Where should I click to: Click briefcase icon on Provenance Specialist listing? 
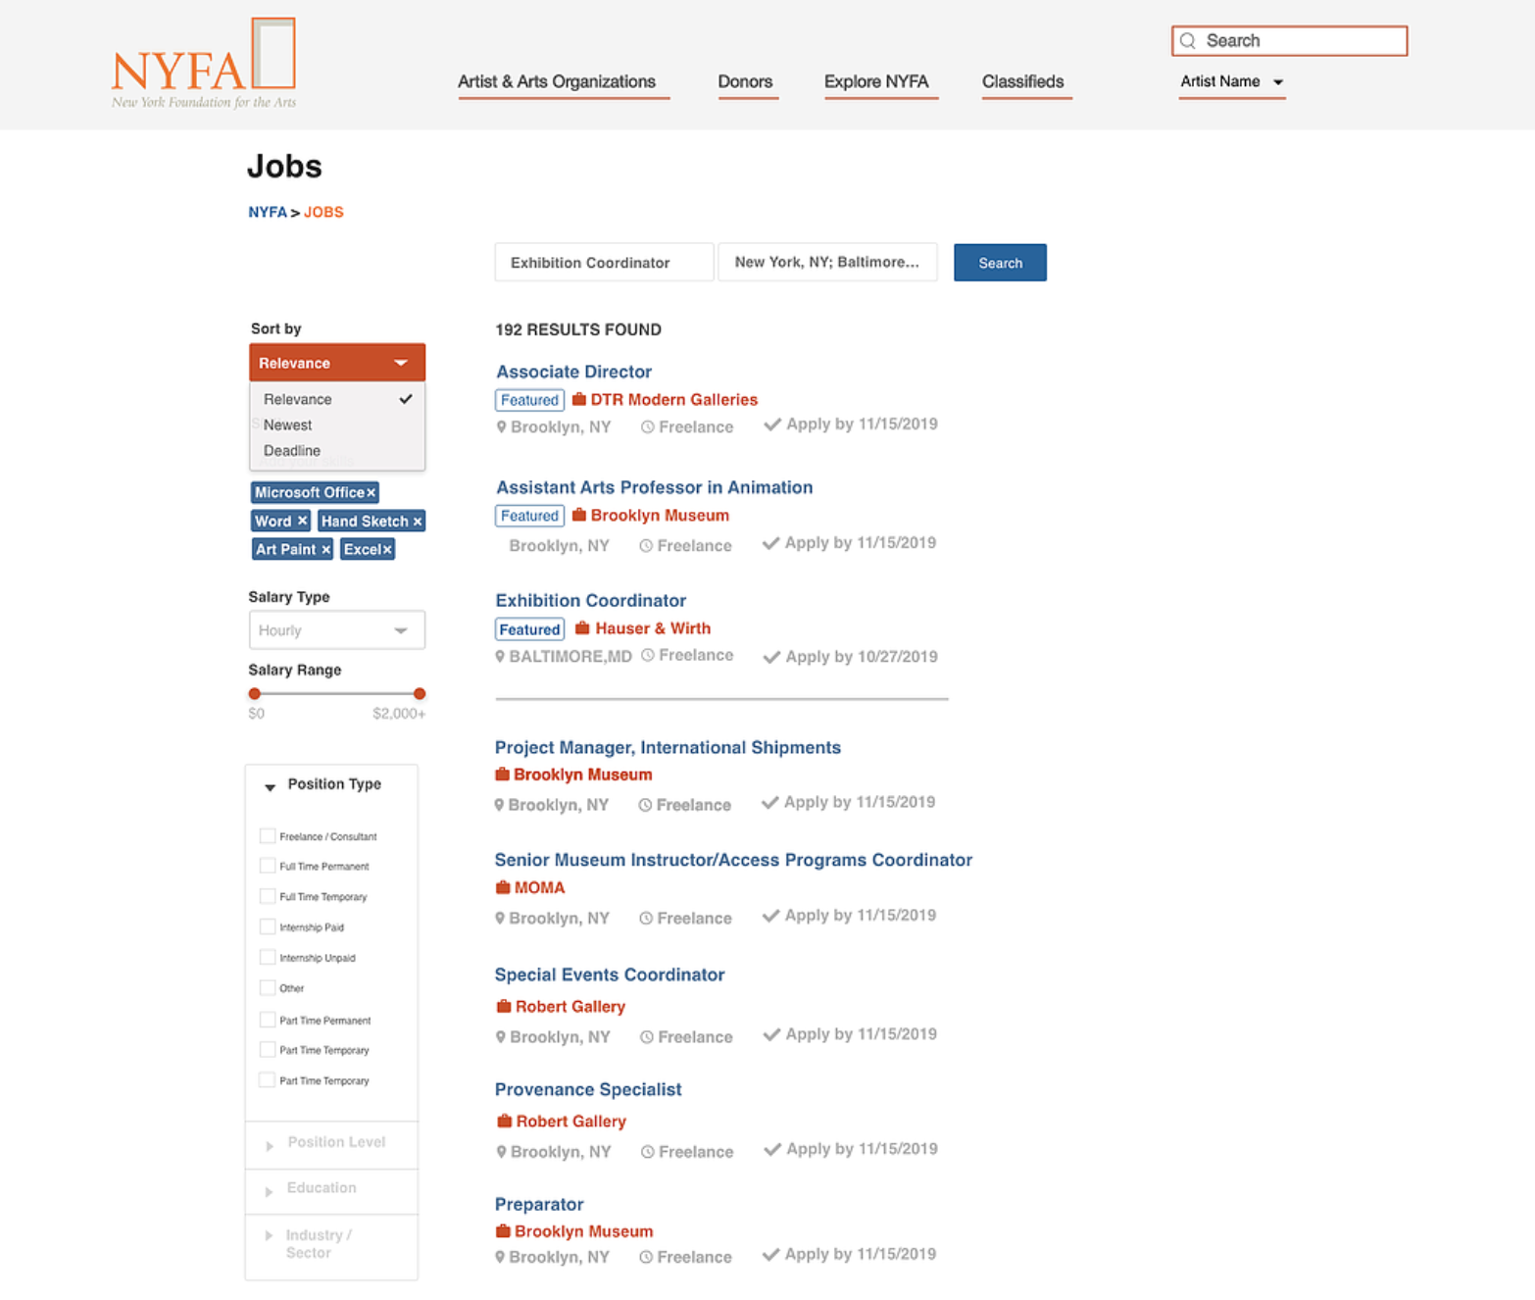(x=504, y=1121)
